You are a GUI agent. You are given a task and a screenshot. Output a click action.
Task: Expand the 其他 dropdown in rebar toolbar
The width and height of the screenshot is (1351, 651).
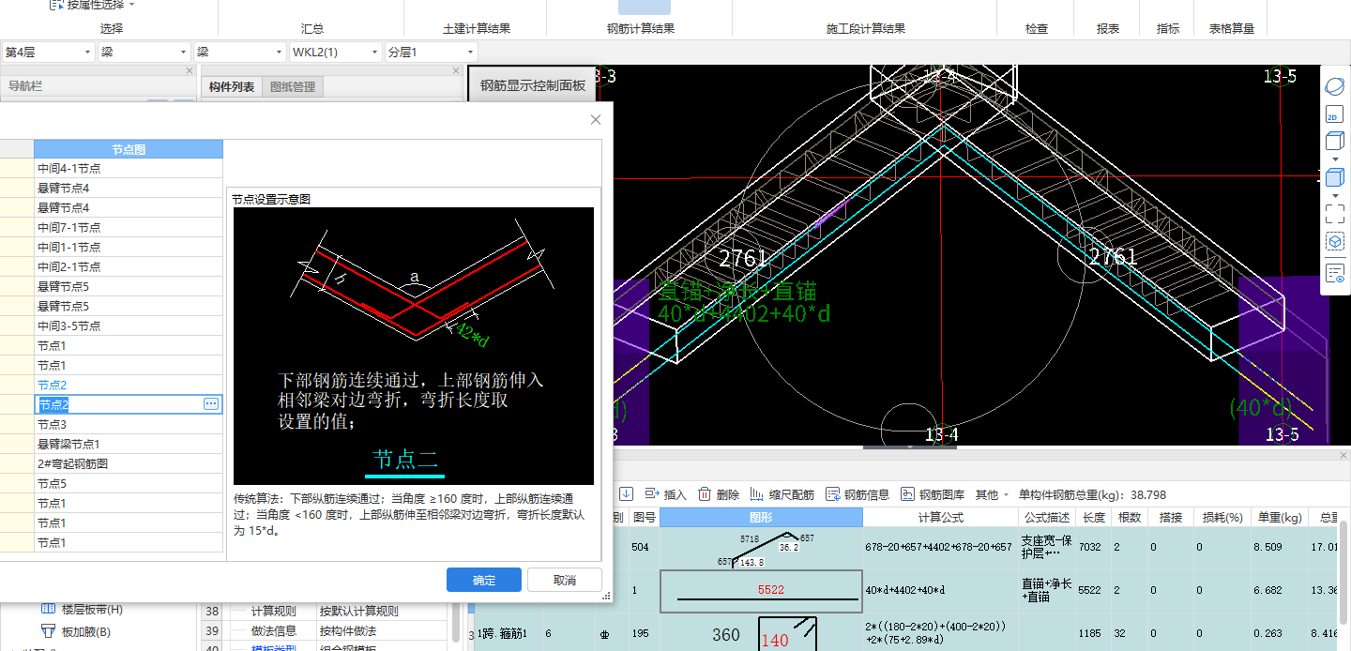coord(992,494)
